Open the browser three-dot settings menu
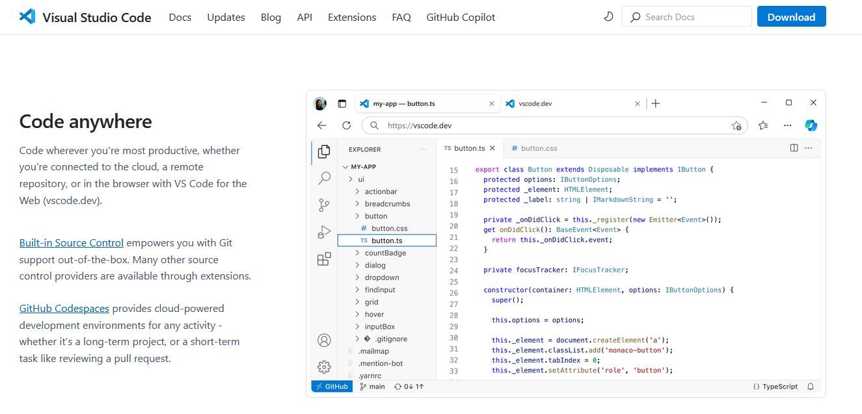 coord(788,125)
